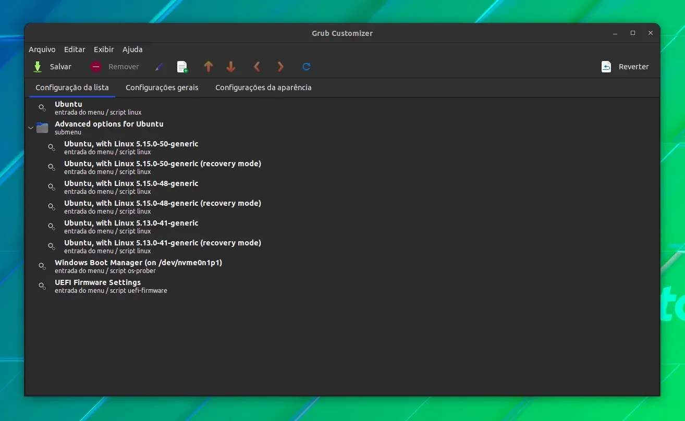
Task: Select 5.15.0-48-generic (recovery mode) entry
Action: (342, 207)
